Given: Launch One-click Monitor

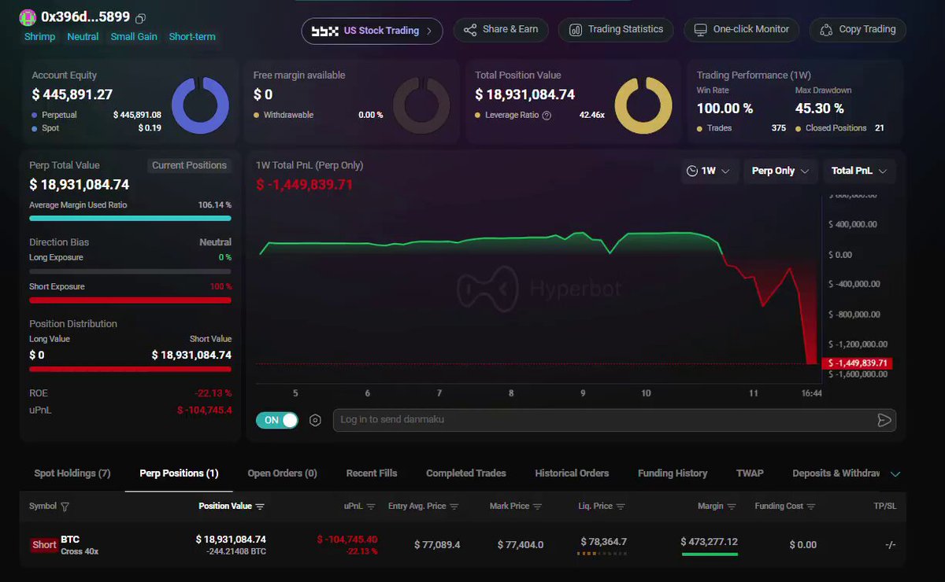Looking at the screenshot, I should (741, 30).
